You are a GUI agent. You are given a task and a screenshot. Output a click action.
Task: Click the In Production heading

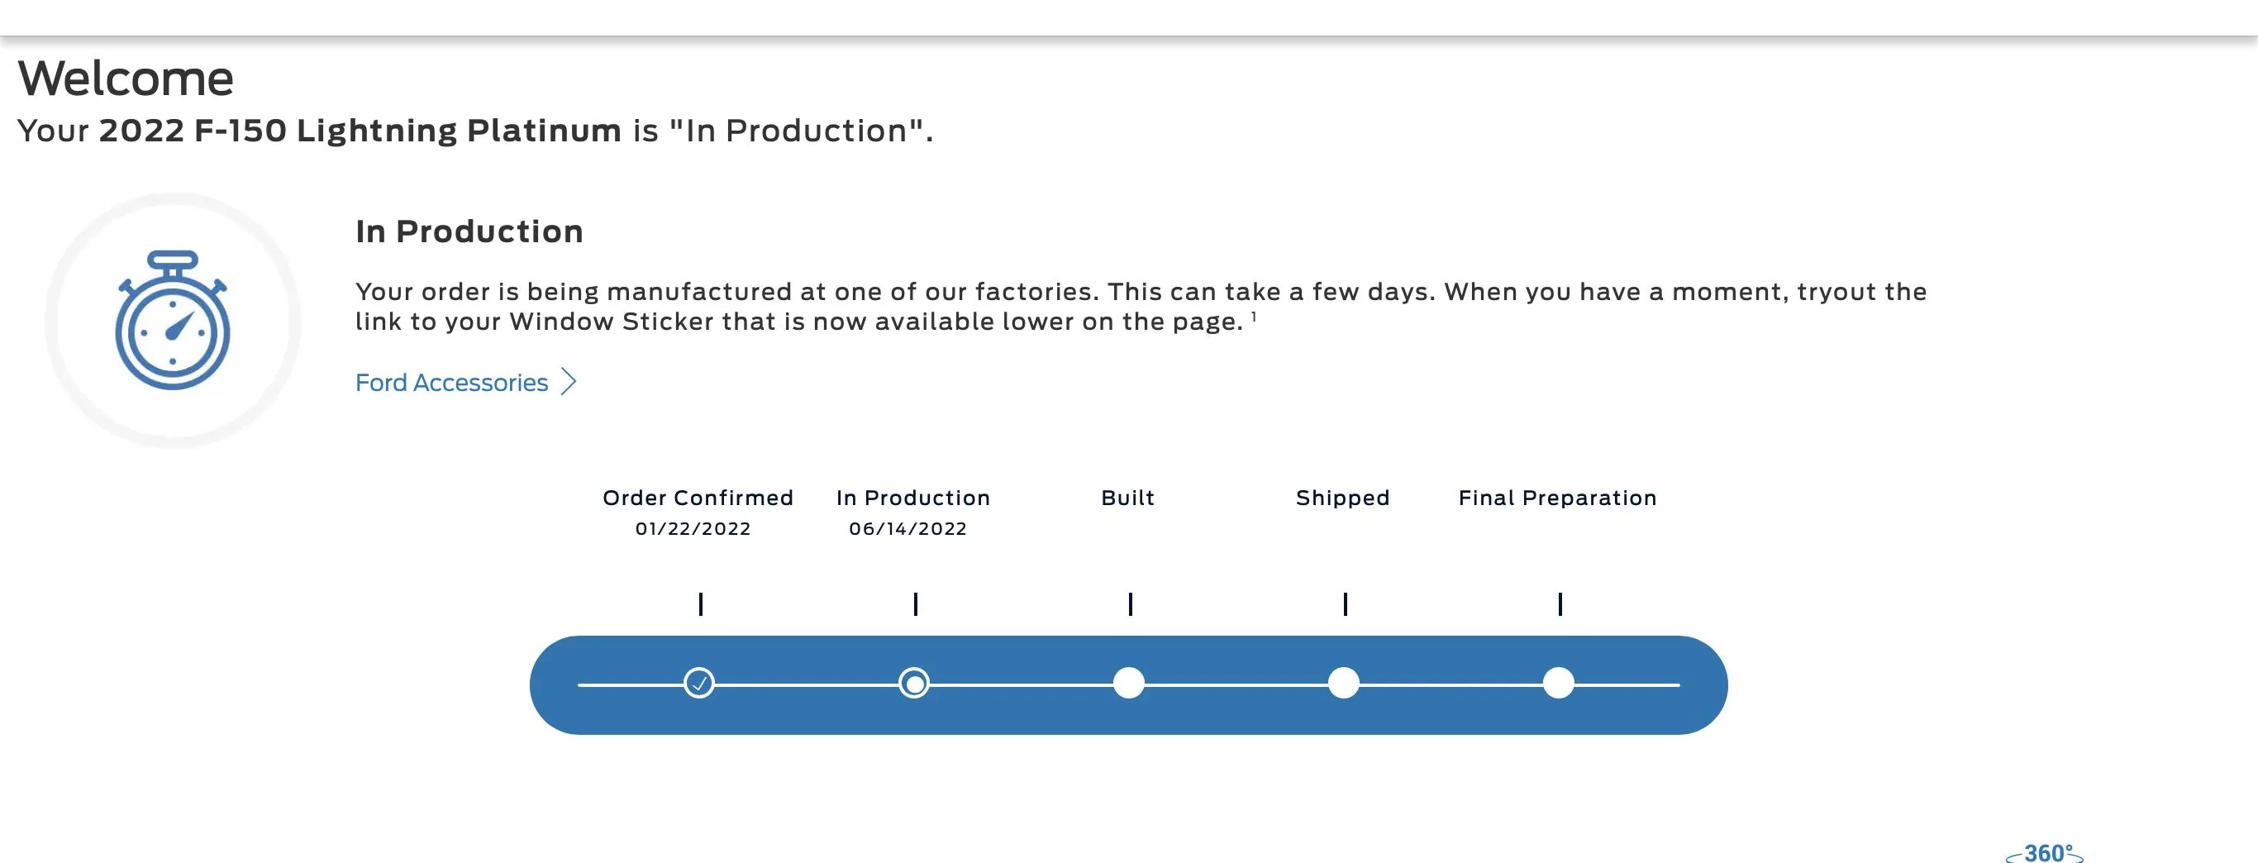click(469, 231)
